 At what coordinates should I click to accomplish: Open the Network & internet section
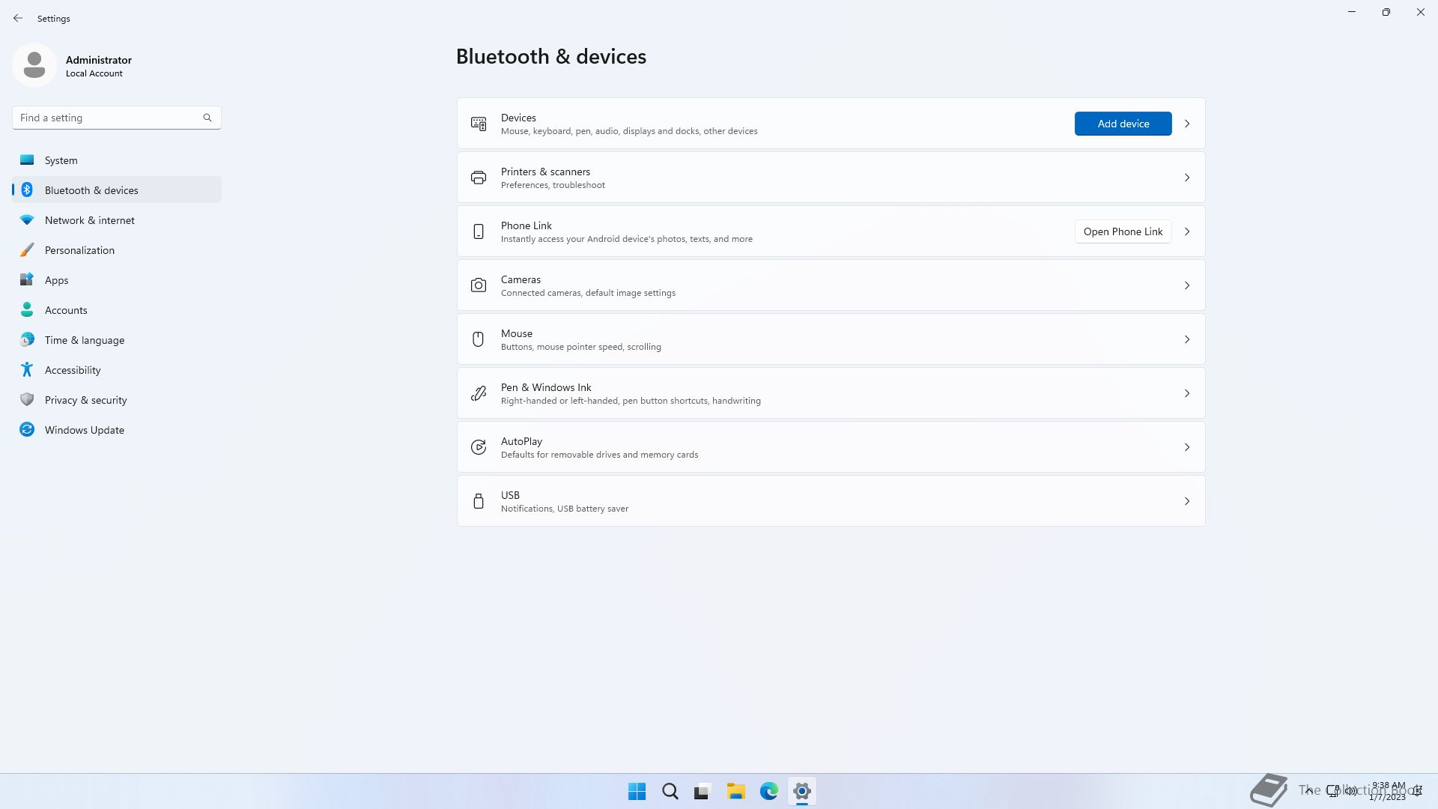[x=90, y=220]
